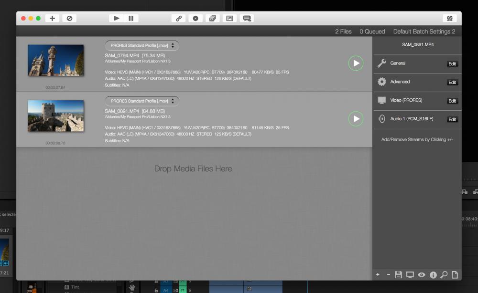The width and height of the screenshot is (478, 293).
Task: Click the add files plus button in toolbar
Action: [52, 19]
